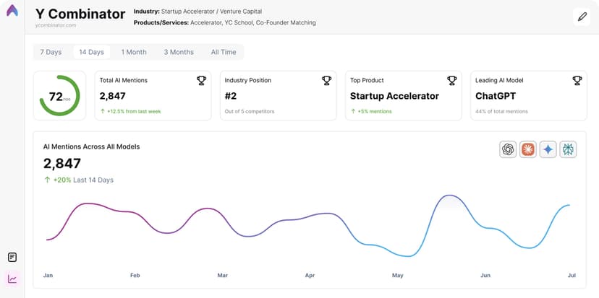
Task: Click the Y Combinator title
Action: click(x=80, y=14)
